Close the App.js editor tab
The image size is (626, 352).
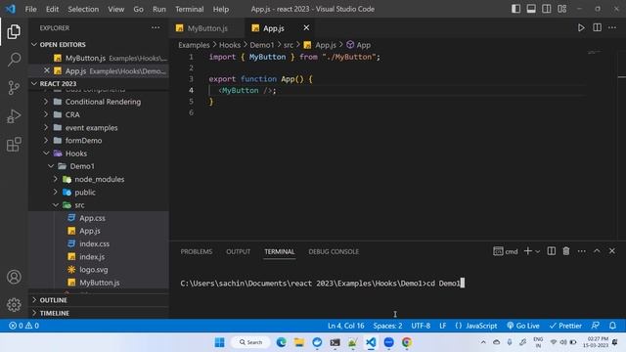pyautogui.click(x=306, y=28)
